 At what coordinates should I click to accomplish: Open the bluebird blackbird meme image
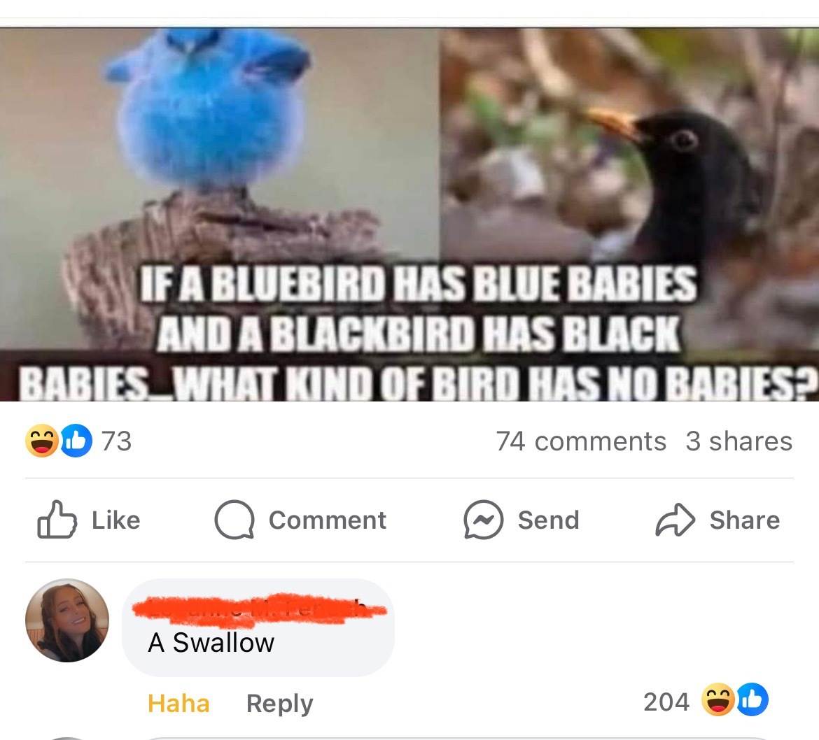point(409,215)
